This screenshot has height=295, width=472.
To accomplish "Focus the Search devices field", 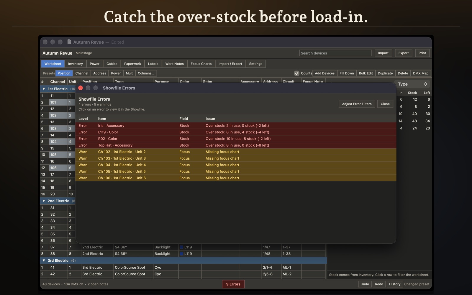I will coord(335,53).
